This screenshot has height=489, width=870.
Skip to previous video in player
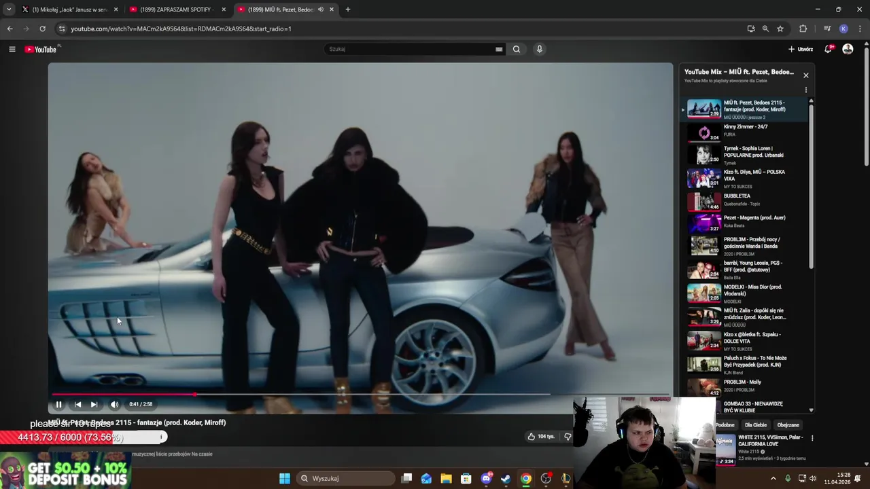[x=77, y=404]
